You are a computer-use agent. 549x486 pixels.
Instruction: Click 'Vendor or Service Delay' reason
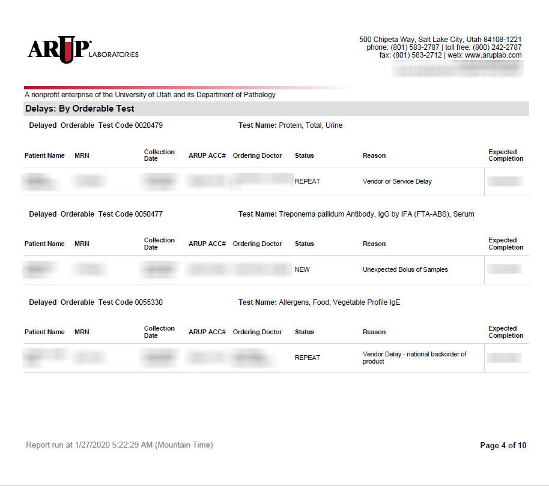(397, 181)
